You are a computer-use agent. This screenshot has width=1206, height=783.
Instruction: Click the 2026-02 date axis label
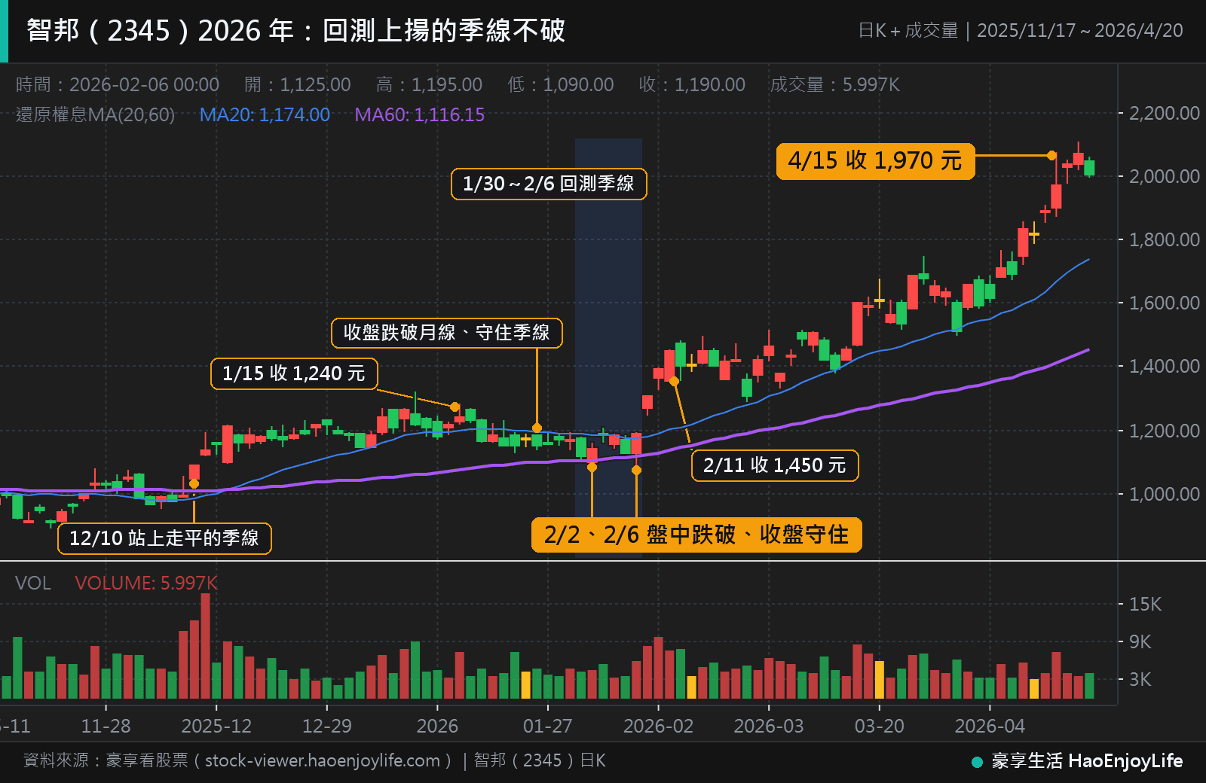658,726
